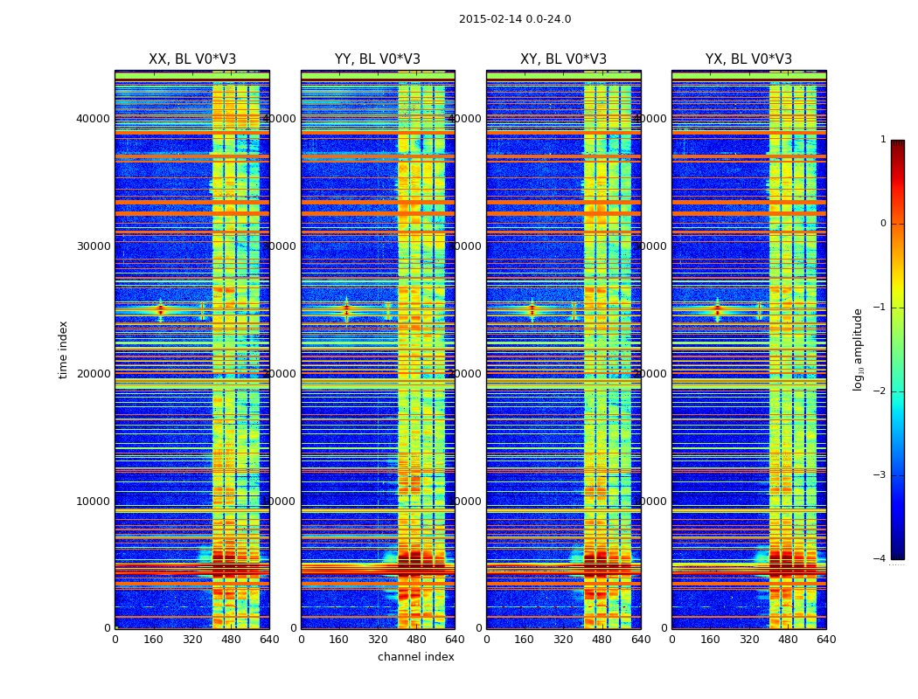The height and width of the screenshot is (699, 918).
Task: Click the XY, BL V0*V3 subplot title
Action: coord(563,59)
